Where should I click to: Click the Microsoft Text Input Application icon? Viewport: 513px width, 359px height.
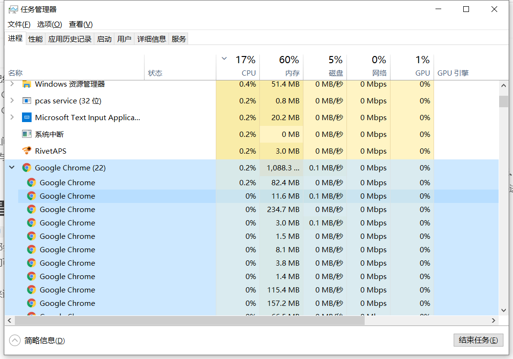(26, 117)
